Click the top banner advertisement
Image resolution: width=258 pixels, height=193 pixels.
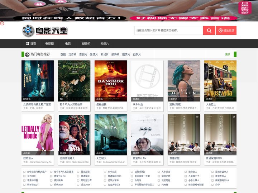[x=129, y=10]
